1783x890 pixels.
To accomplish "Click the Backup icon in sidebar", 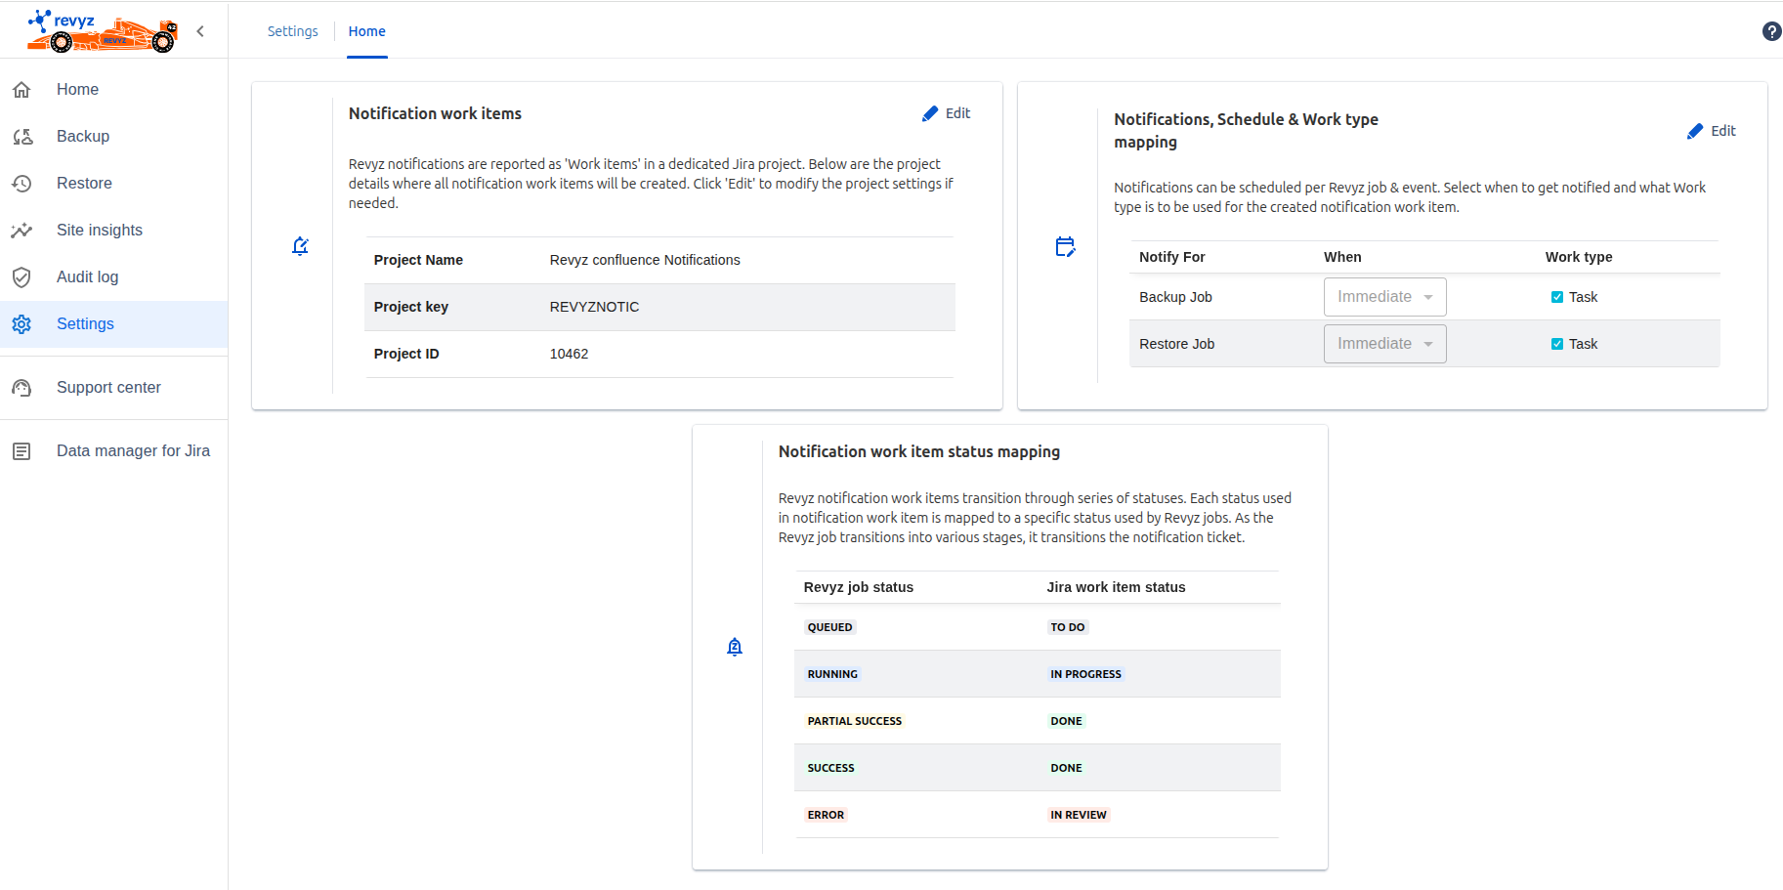I will coord(21,137).
